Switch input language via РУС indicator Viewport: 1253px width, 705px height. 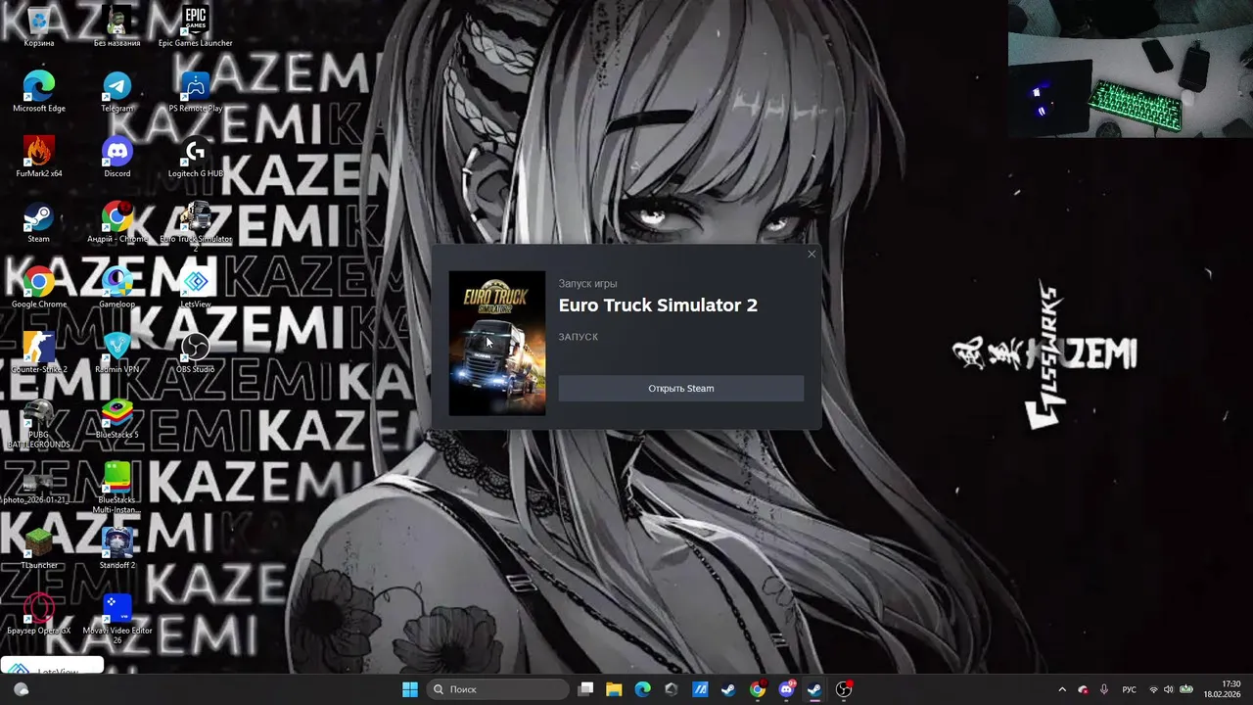(x=1130, y=689)
